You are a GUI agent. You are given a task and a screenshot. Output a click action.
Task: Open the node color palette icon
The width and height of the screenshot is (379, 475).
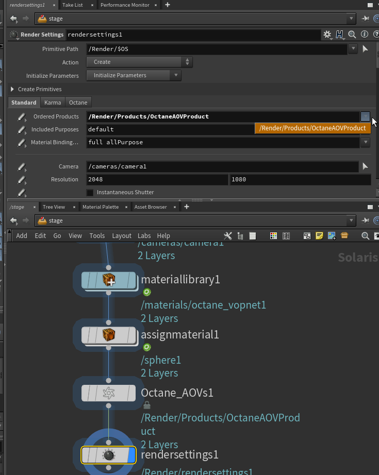pos(273,235)
